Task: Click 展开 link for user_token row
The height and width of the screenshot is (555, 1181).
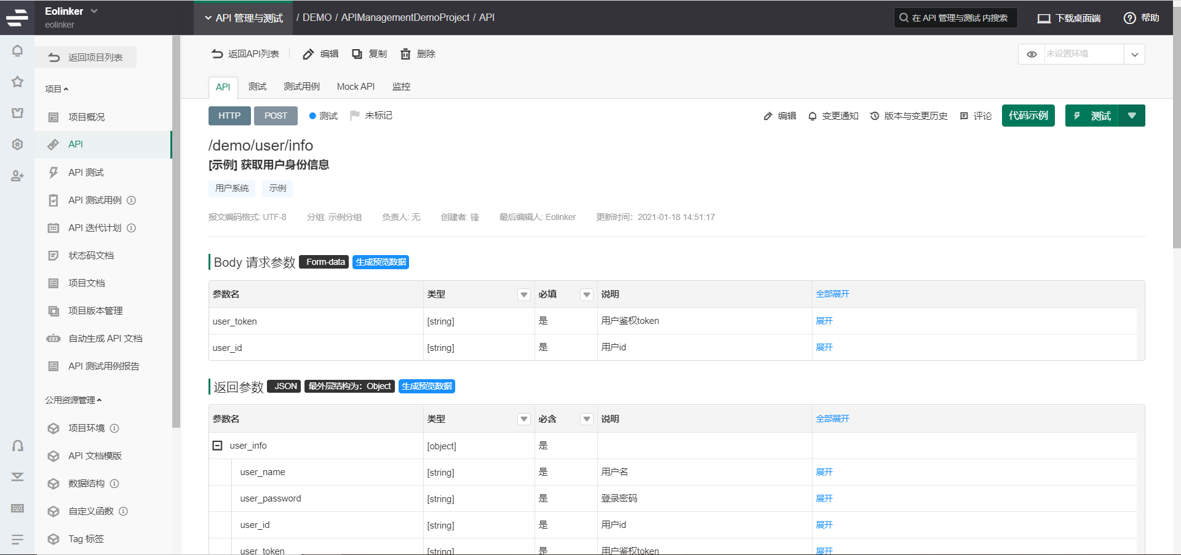Action: tap(824, 321)
